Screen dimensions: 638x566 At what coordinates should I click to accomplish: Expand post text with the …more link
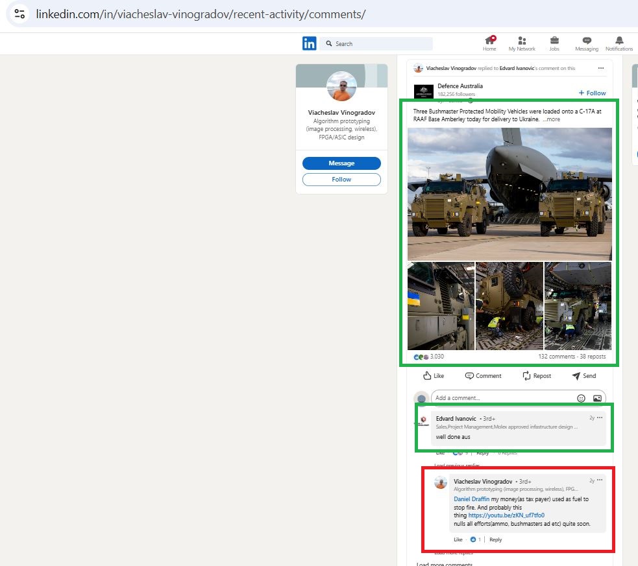click(x=551, y=119)
